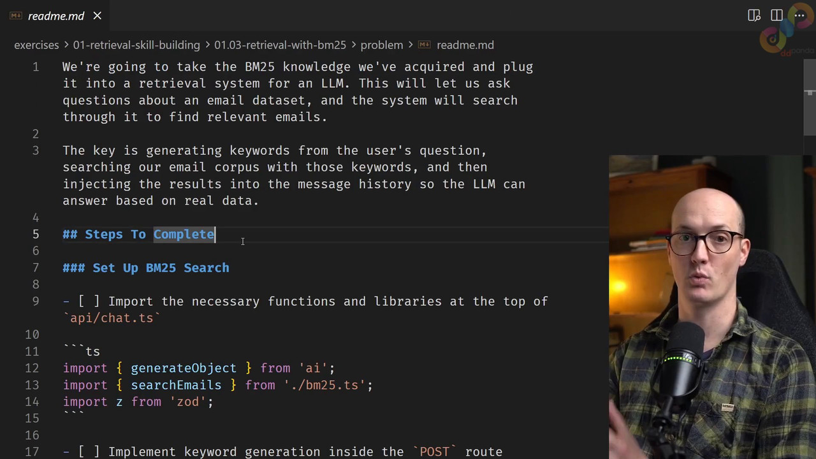Split the editor to the right

(x=776, y=16)
